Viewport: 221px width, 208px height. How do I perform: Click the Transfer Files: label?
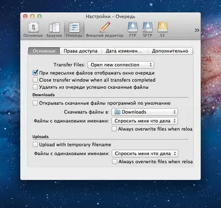click(x=70, y=65)
